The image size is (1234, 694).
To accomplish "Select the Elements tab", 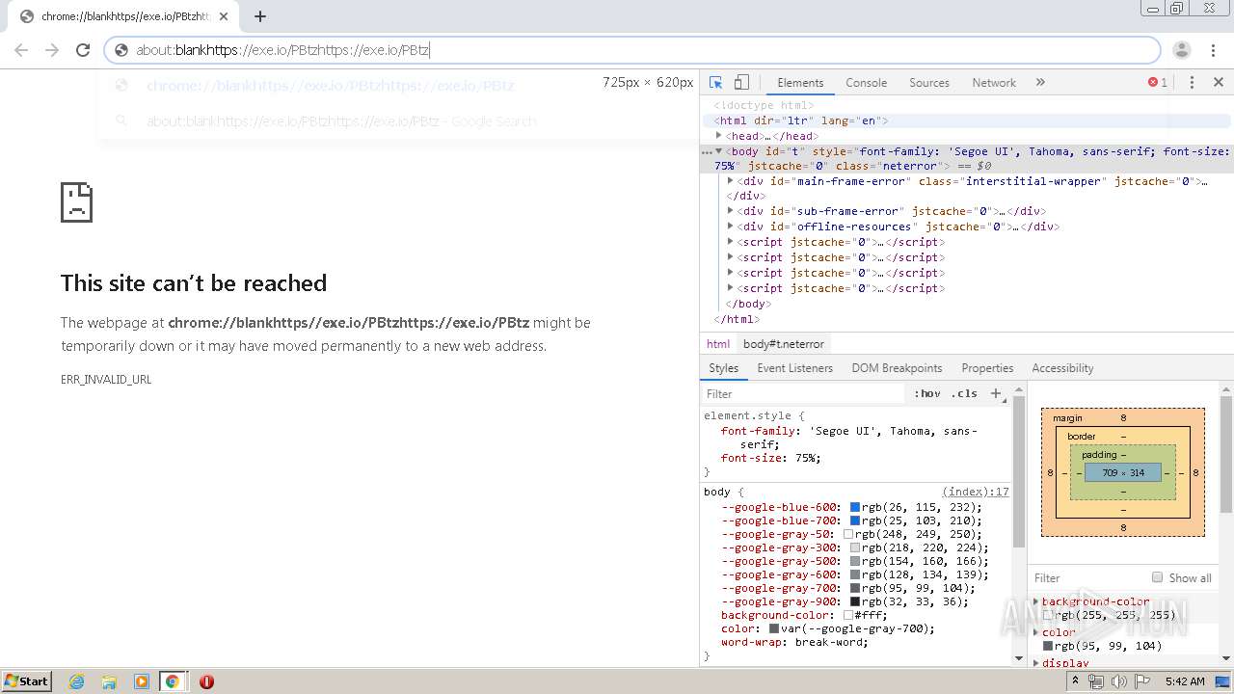I will (x=800, y=83).
